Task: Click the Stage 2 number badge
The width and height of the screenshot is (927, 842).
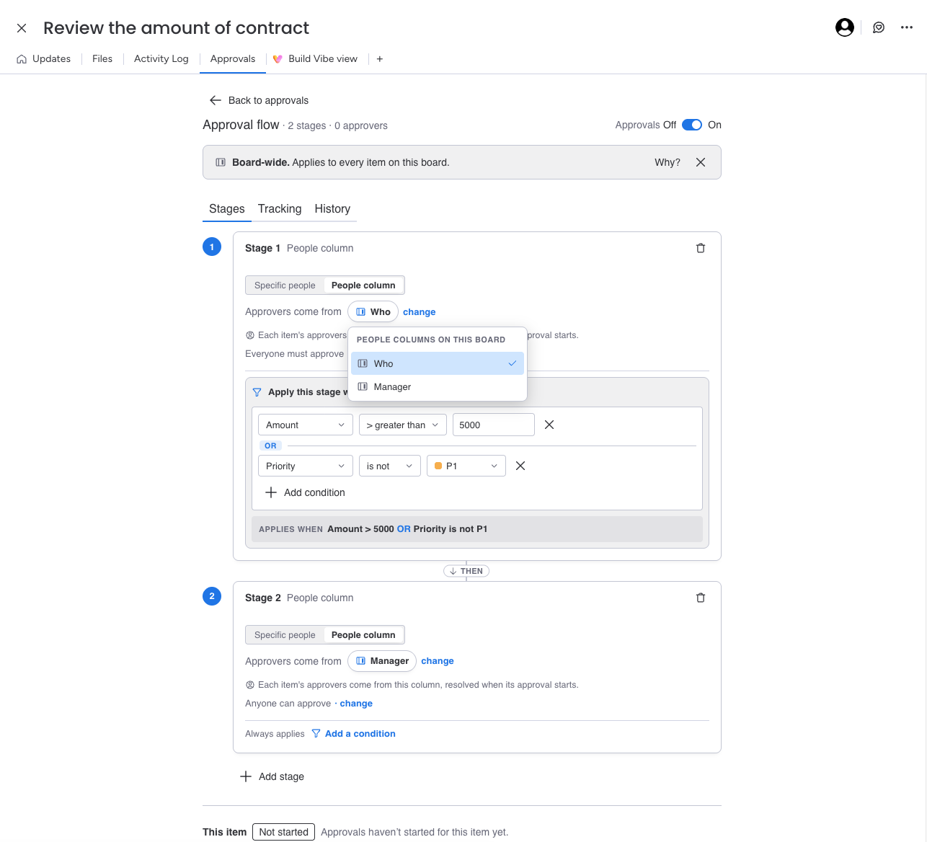Action: click(x=212, y=596)
